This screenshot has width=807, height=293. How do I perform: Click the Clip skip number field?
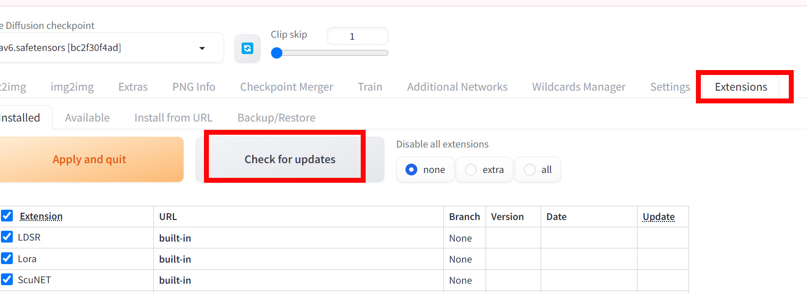[357, 36]
